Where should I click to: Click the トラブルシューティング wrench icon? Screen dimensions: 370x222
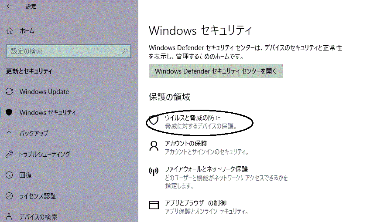pos(9,154)
